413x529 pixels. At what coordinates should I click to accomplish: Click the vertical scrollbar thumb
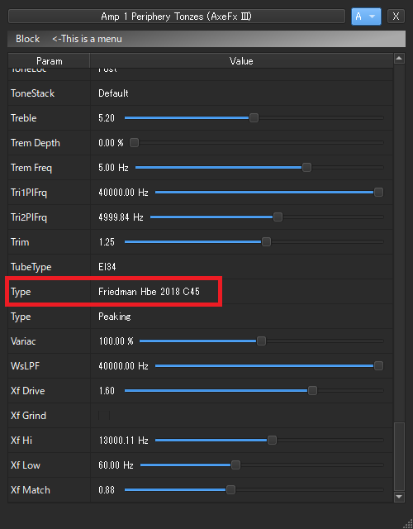[x=399, y=456]
